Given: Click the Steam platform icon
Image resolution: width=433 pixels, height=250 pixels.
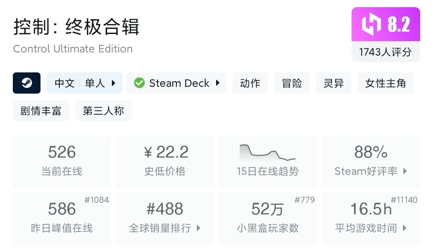Looking at the screenshot, I should tap(26, 83).
